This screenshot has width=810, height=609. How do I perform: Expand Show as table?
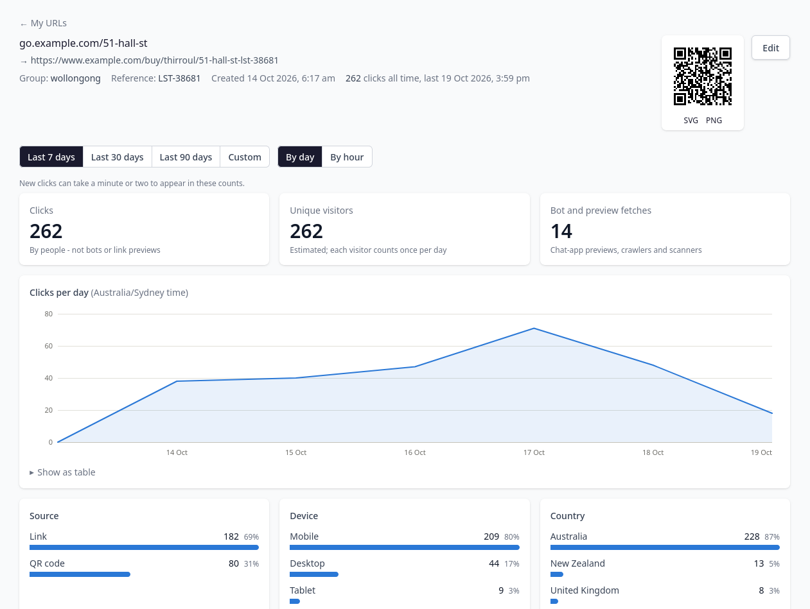click(x=62, y=472)
